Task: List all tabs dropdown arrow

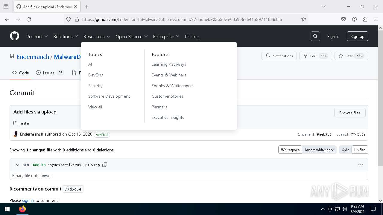Action: (x=324, y=7)
